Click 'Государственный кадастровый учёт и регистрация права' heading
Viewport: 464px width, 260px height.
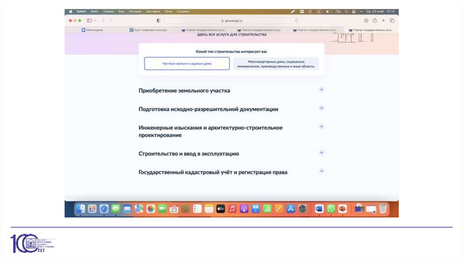click(x=213, y=172)
